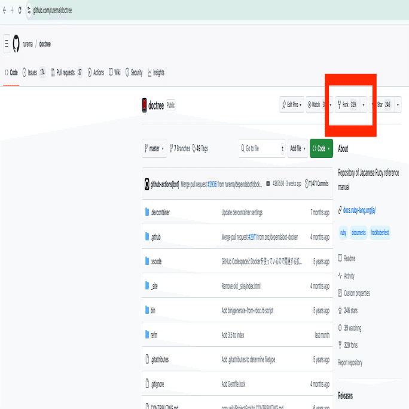Screen dimensions: 409x409
Task: Expand the Fork options dropdown arrow
Action: coord(364,105)
